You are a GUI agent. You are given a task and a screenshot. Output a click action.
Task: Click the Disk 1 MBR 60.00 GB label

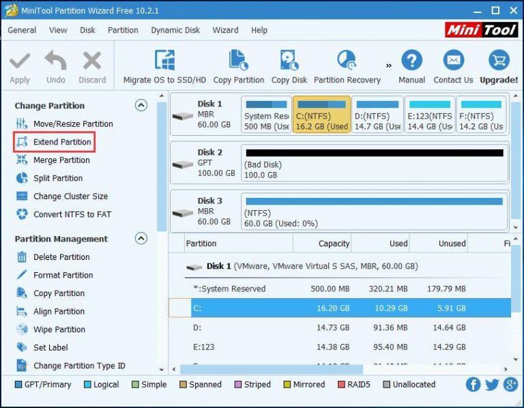click(214, 114)
